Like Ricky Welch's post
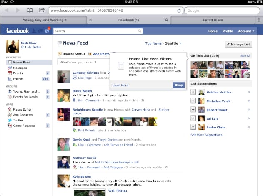Screen dimensions: 263x196 pyautogui.click(x=79, y=101)
